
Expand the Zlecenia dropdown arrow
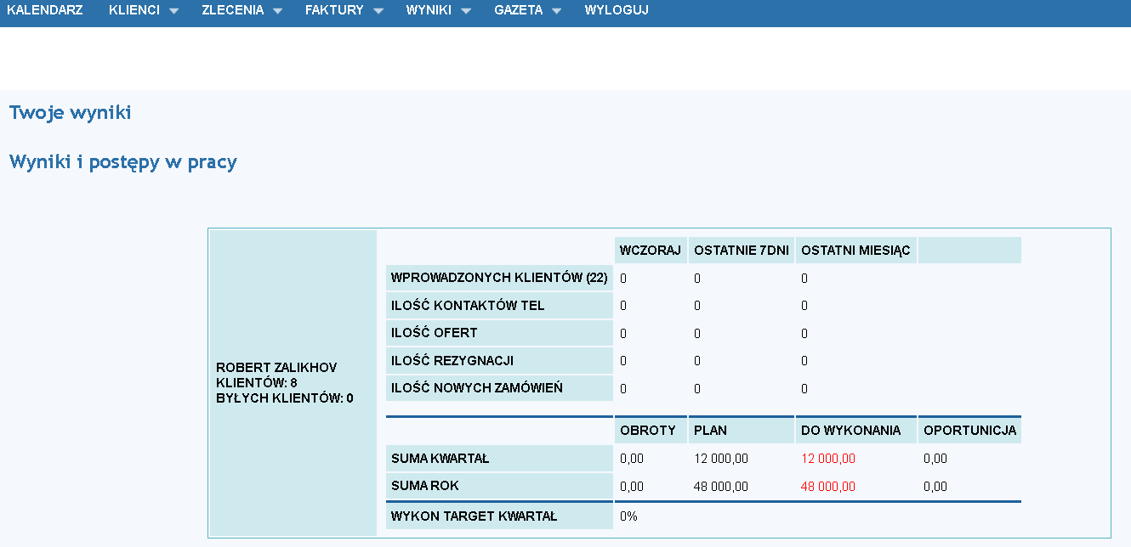(x=277, y=12)
